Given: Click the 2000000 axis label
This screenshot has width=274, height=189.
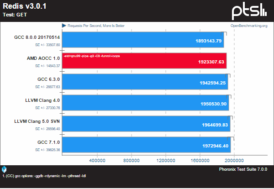Looking at the screenshot, I should coord(234,160).
